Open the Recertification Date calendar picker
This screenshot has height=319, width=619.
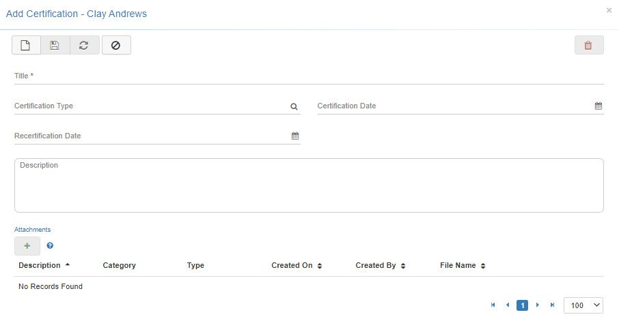click(x=295, y=136)
